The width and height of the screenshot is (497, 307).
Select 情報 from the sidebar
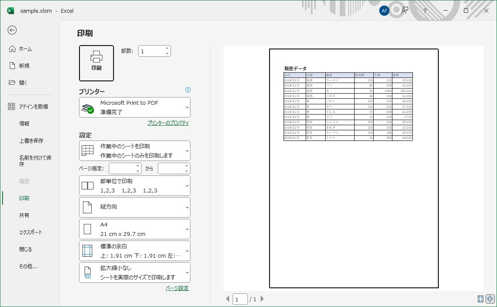pos(25,123)
